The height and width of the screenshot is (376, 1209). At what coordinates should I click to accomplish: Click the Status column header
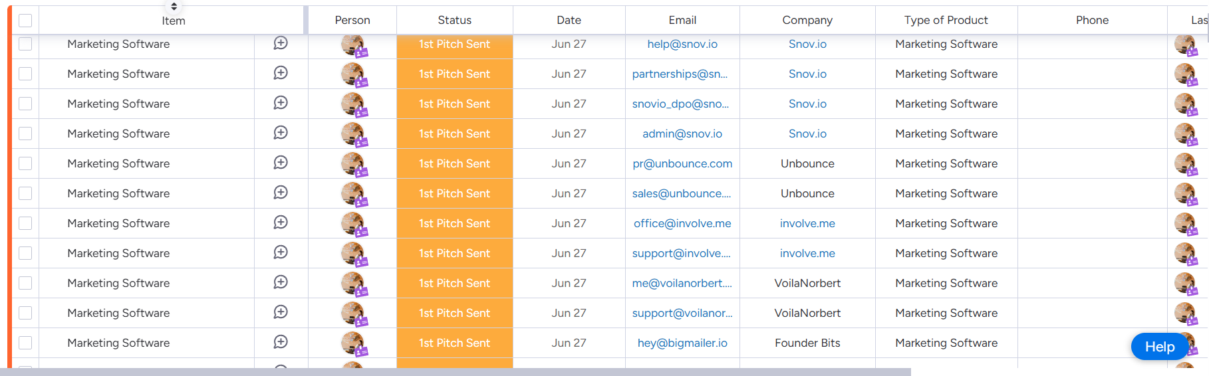[x=454, y=20]
